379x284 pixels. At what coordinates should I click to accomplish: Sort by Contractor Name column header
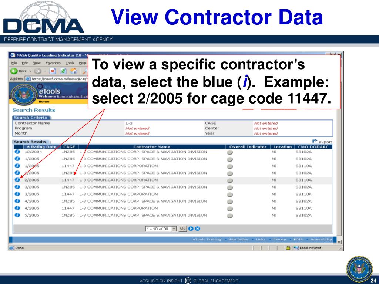(x=151, y=146)
